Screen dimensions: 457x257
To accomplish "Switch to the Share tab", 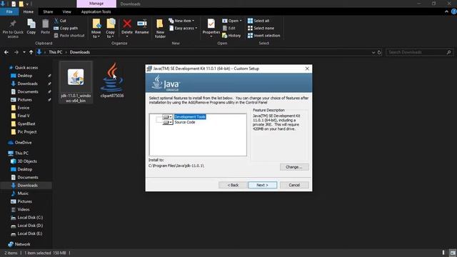I will point(48,11).
